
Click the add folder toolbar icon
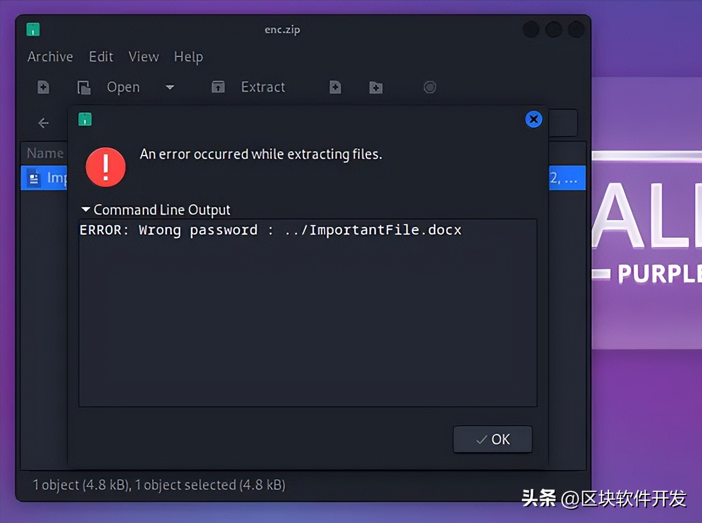[376, 87]
